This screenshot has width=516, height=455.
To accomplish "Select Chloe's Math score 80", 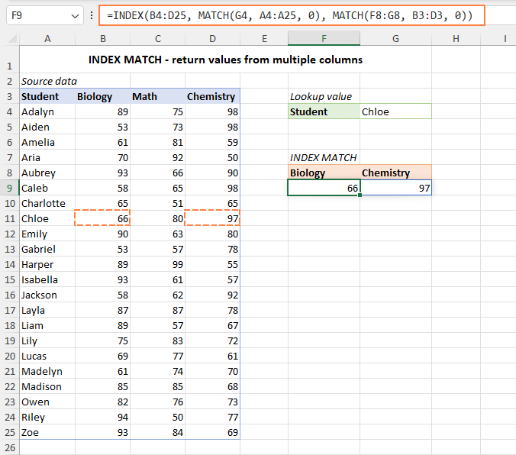I will tap(158, 218).
